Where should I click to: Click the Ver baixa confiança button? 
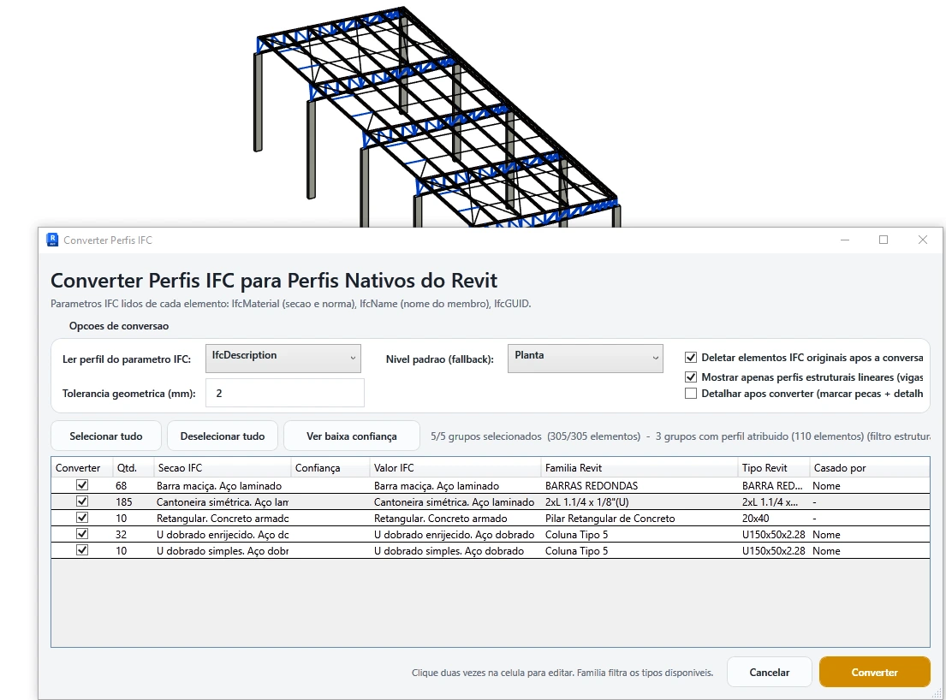point(352,436)
